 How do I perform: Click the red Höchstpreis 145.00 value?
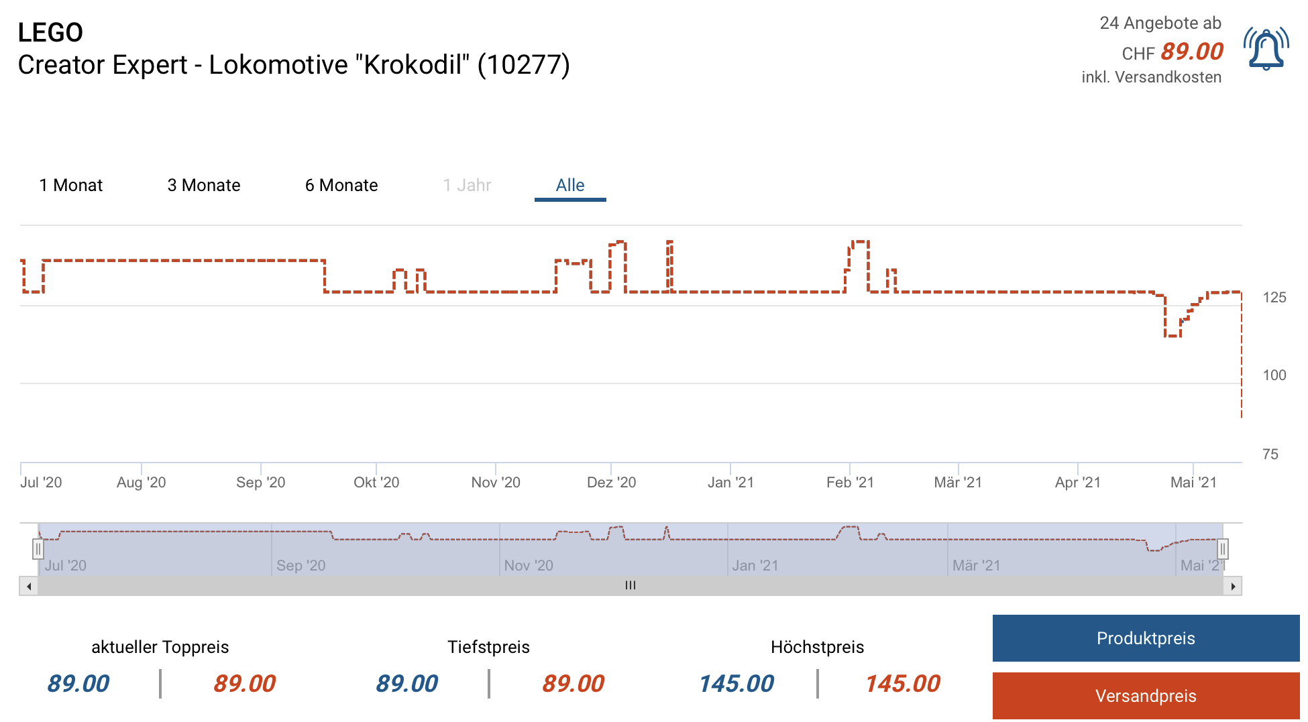point(902,684)
